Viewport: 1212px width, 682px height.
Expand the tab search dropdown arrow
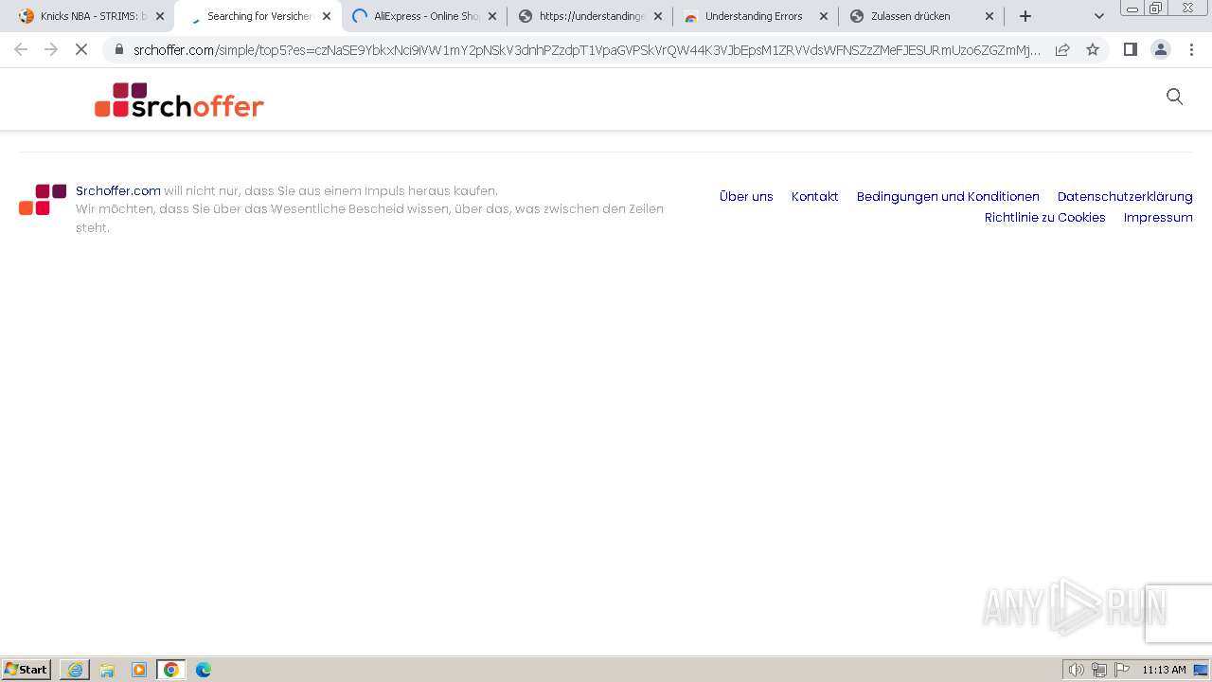1099,16
